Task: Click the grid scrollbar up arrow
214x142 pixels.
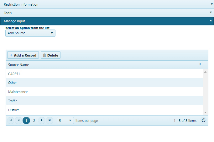Action: pyautogui.click(x=205, y=72)
